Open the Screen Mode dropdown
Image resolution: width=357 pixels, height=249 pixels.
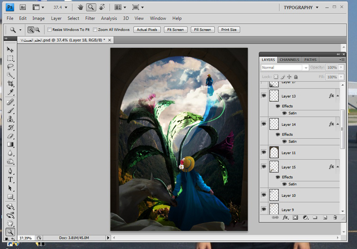point(138,7)
